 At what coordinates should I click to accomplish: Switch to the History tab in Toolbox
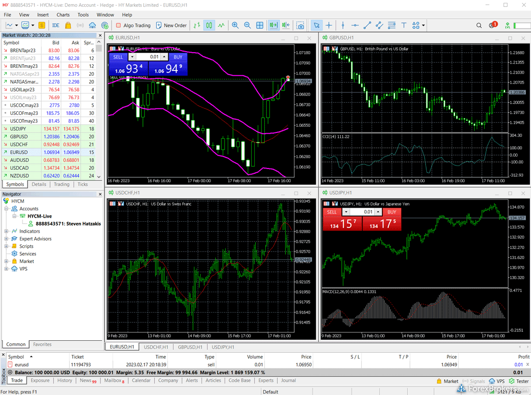(65, 380)
